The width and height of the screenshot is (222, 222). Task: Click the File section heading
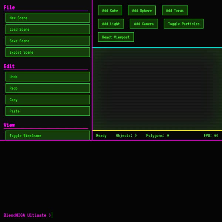pyautogui.click(x=9, y=7)
